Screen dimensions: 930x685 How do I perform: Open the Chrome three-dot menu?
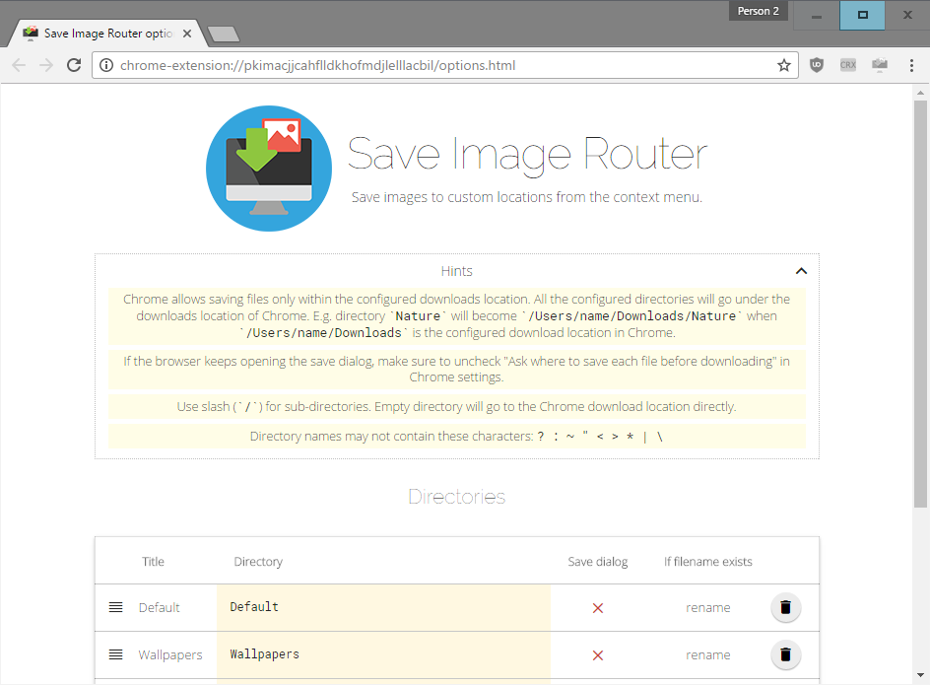click(911, 65)
